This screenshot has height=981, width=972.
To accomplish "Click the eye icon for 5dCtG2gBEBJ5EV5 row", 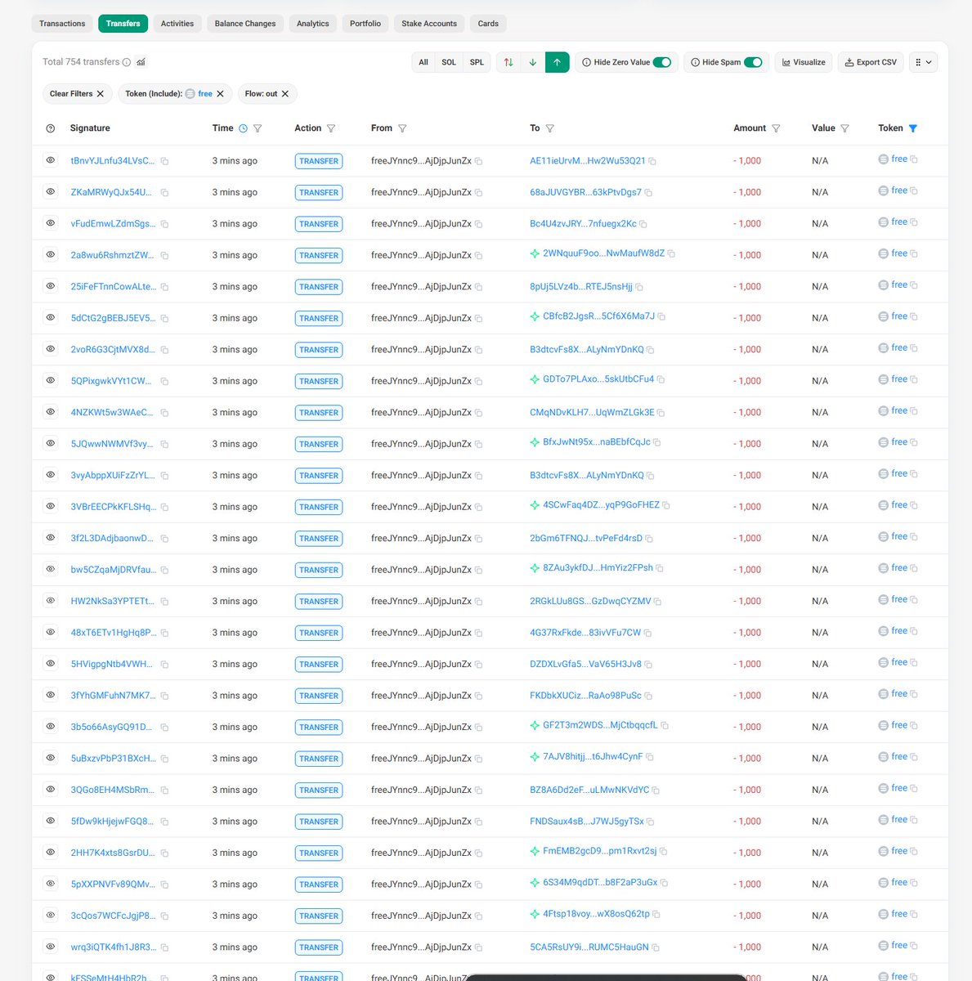I will (51, 318).
